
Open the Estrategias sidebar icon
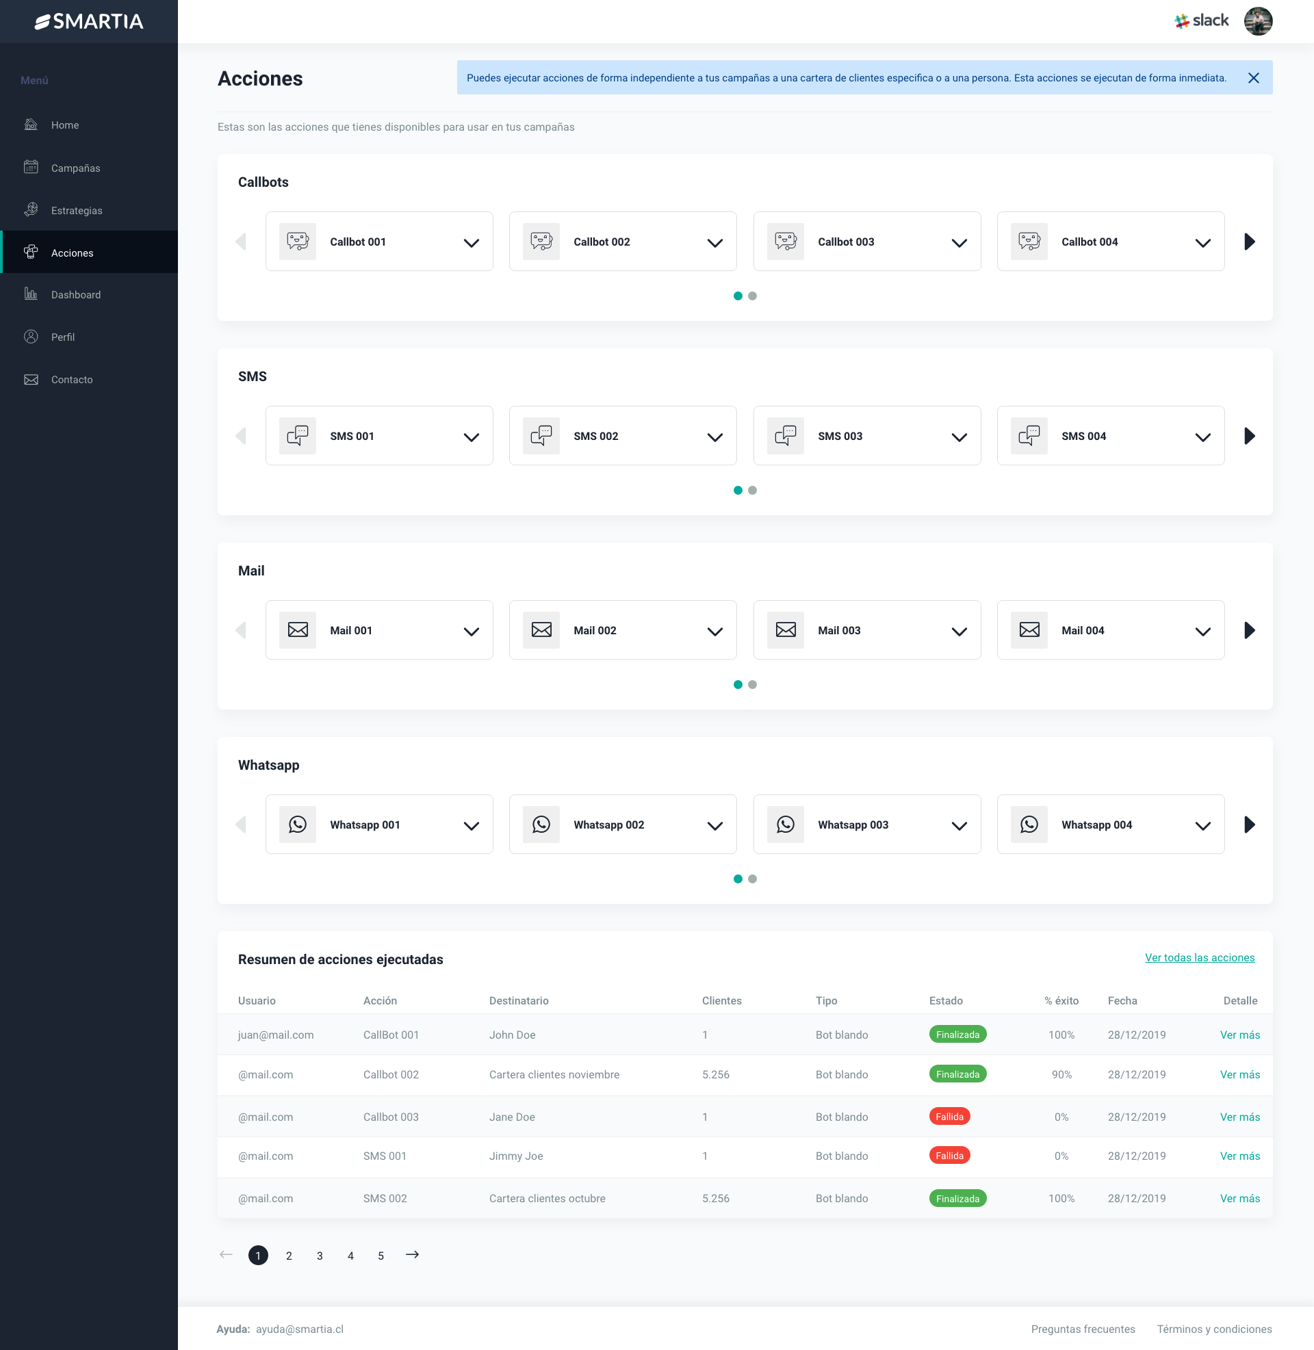pos(31,209)
